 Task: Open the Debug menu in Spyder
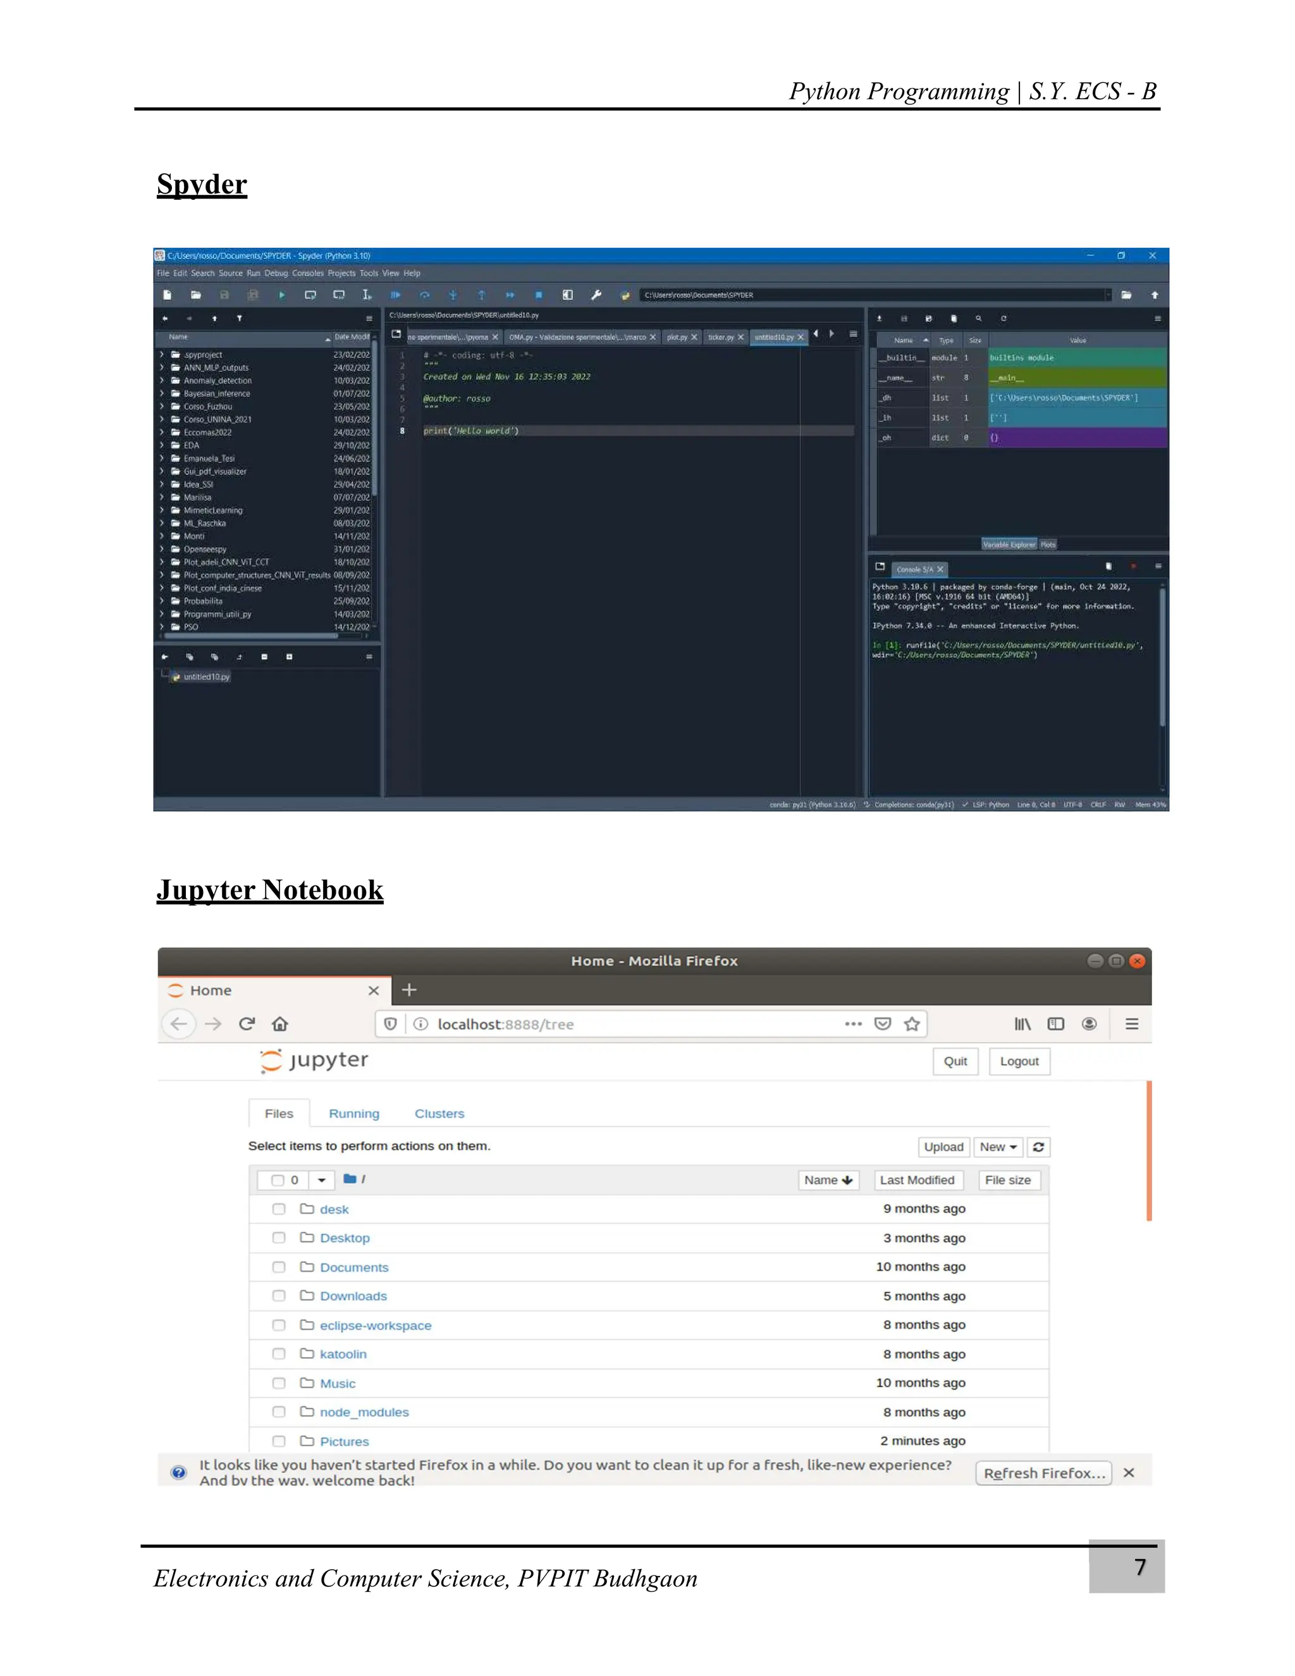click(x=276, y=273)
